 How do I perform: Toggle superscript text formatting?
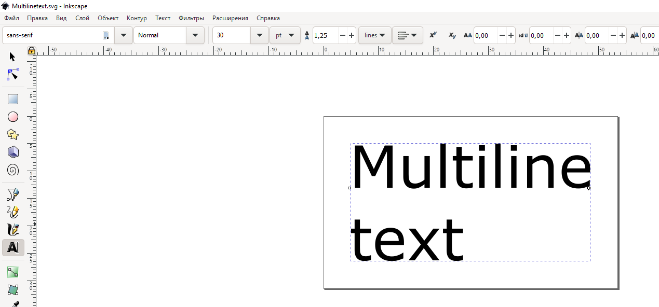point(433,35)
